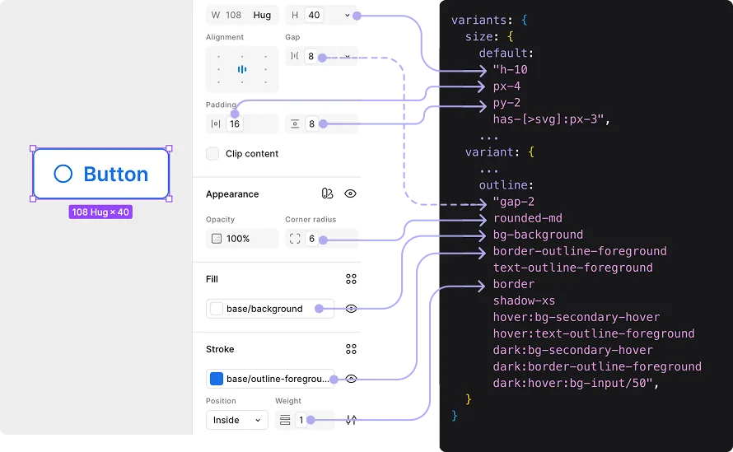Open the Stroke styles four-dot icon
This screenshot has width=733, height=452.
click(351, 349)
